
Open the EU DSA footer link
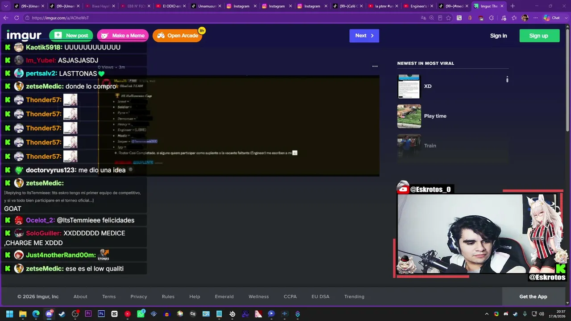320,296
